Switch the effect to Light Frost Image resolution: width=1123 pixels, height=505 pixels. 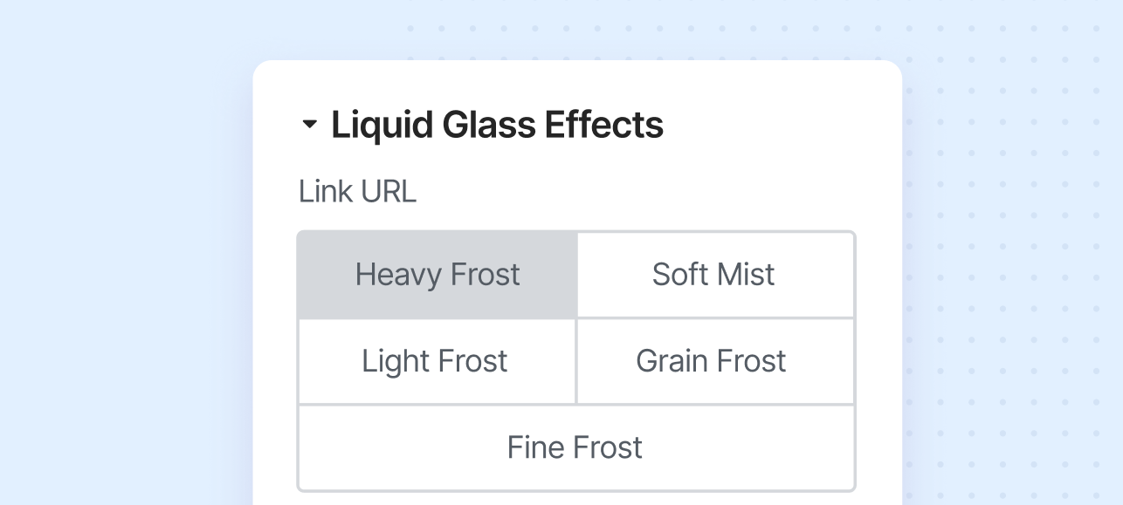pyautogui.click(x=435, y=361)
